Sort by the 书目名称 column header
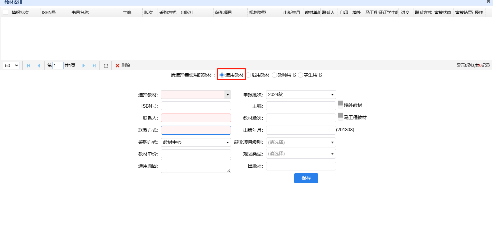 (x=80, y=12)
